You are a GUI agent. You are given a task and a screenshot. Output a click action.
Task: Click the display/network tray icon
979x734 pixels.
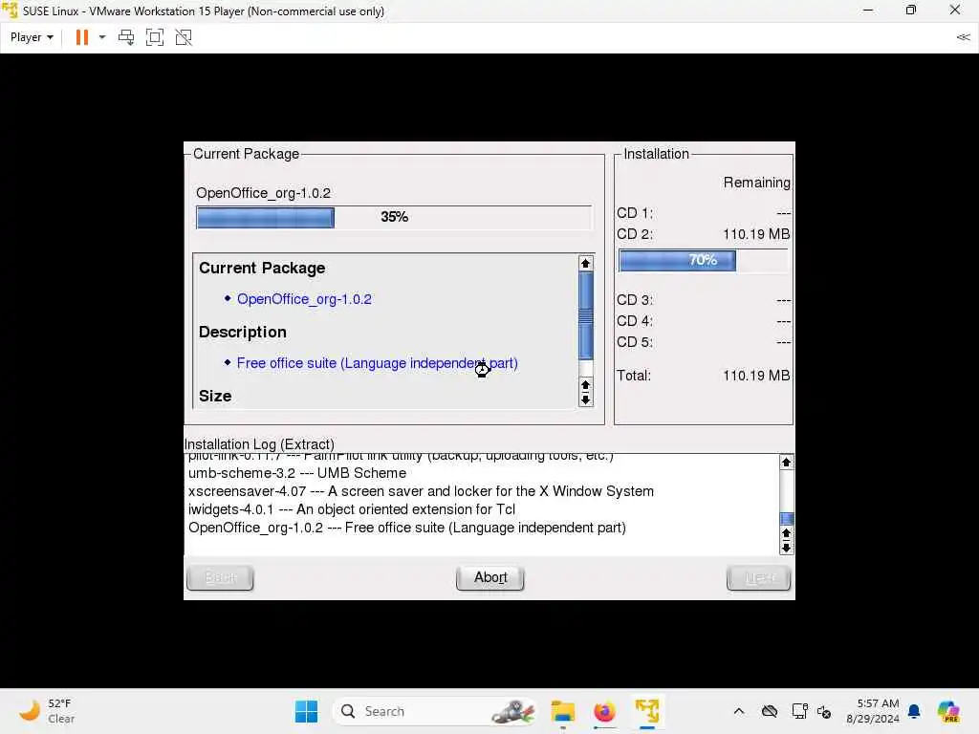(799, 711)
